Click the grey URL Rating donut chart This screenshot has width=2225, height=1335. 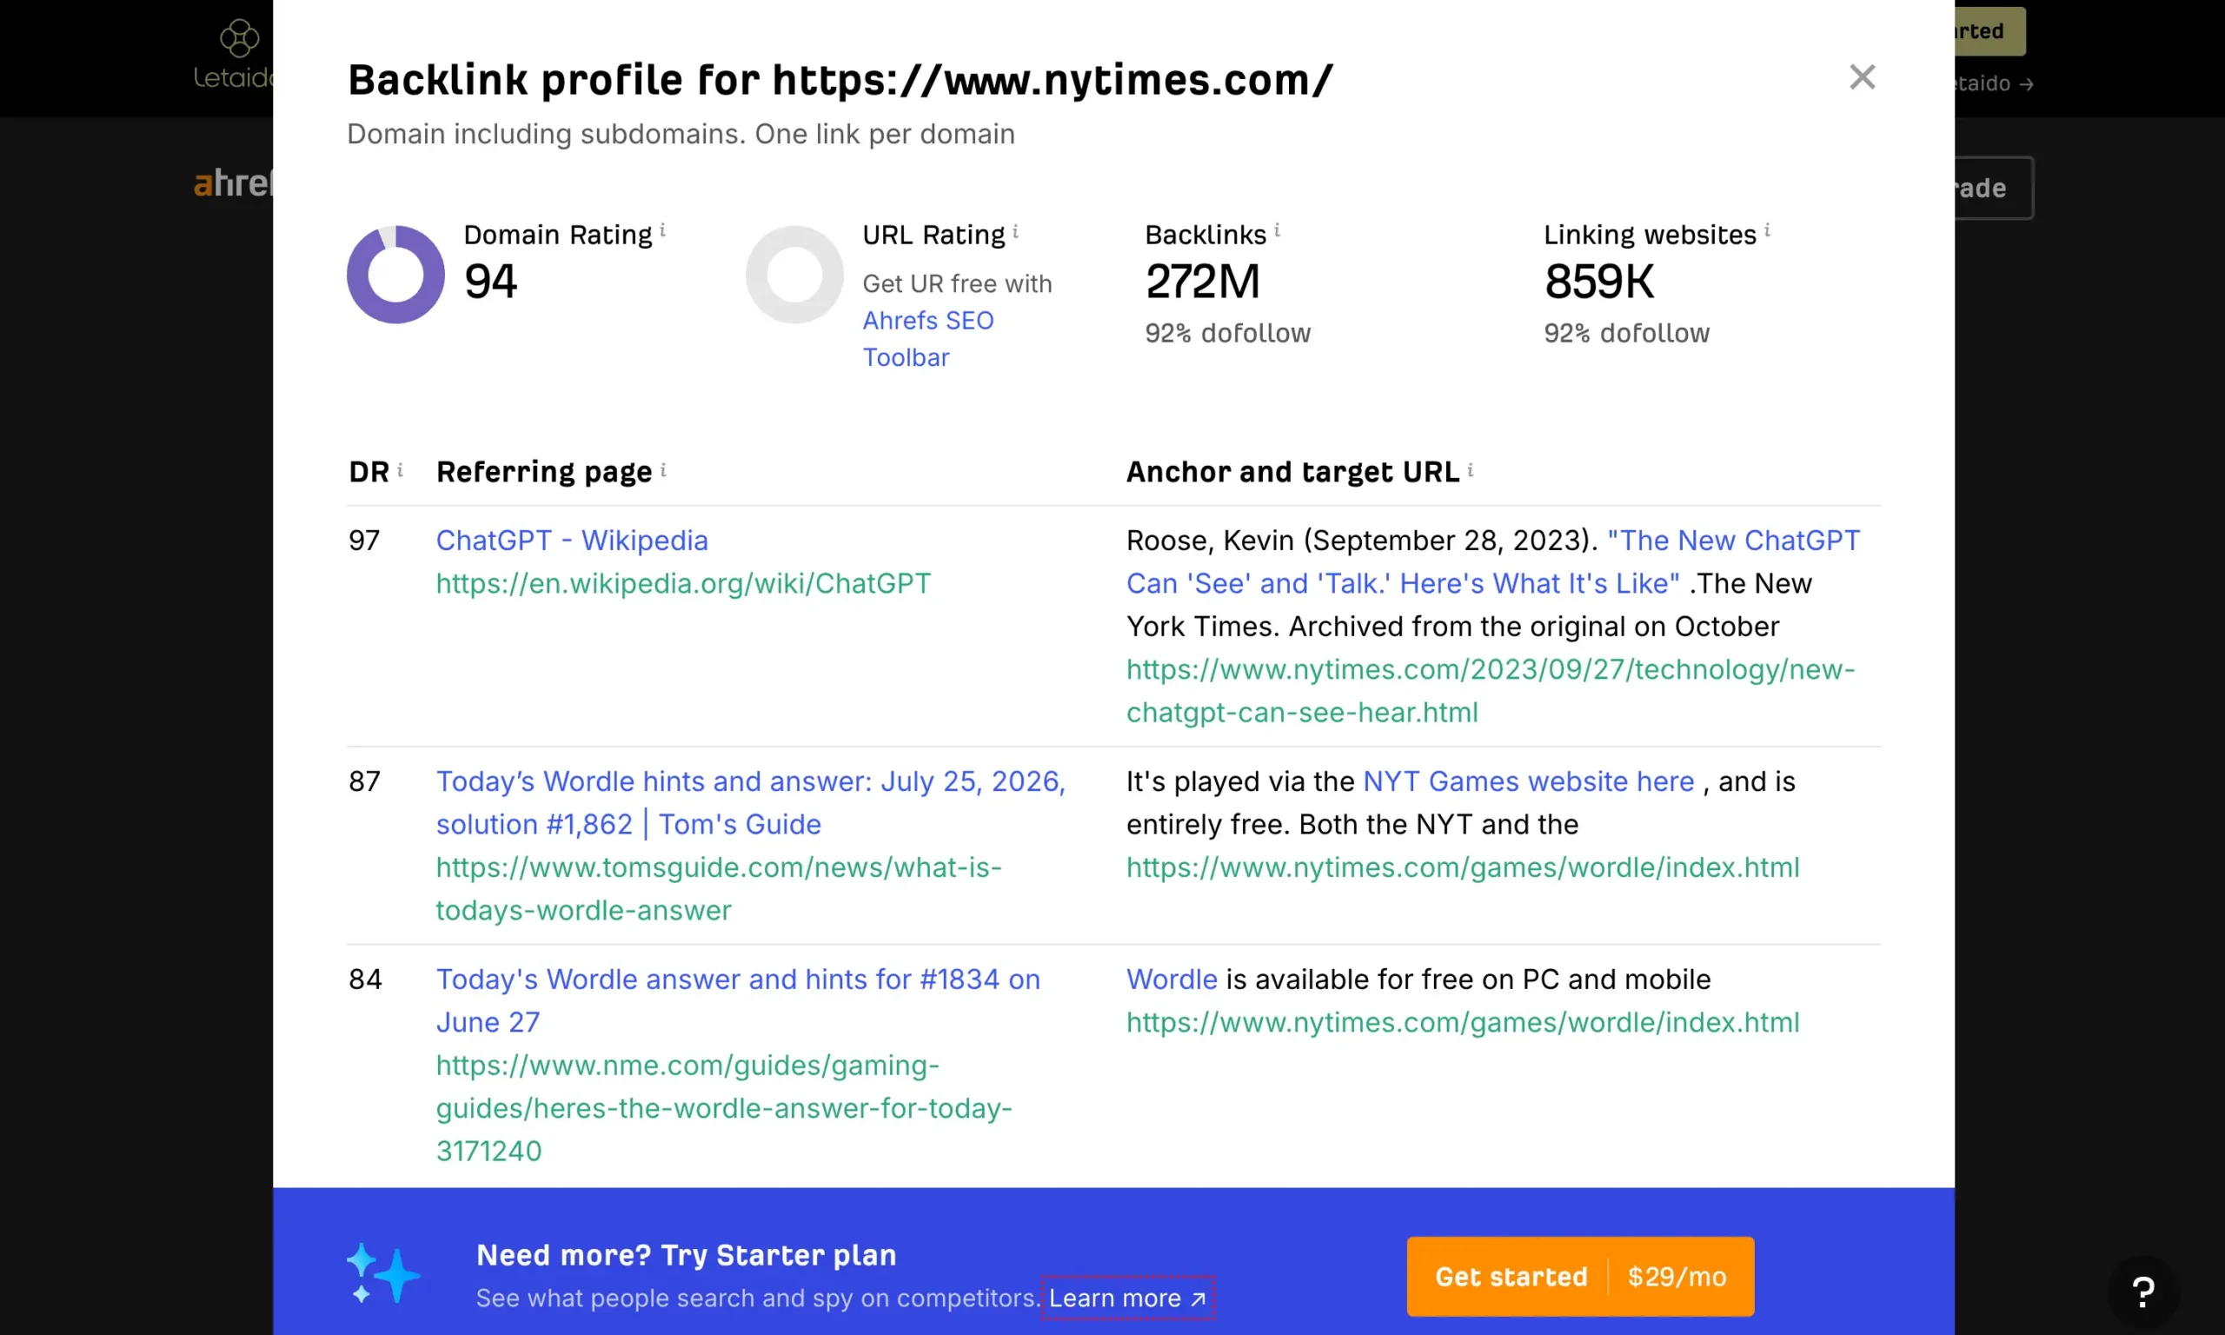pyautogui.click(x=794, y=275)
